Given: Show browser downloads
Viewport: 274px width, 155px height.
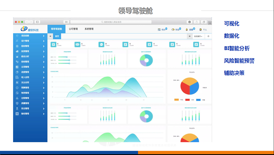Looking at the screenshot, I should coord(189,22).
